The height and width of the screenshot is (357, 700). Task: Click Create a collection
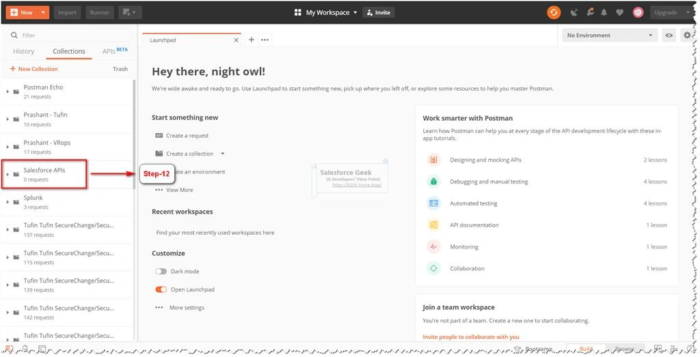[x=189, y=154]
